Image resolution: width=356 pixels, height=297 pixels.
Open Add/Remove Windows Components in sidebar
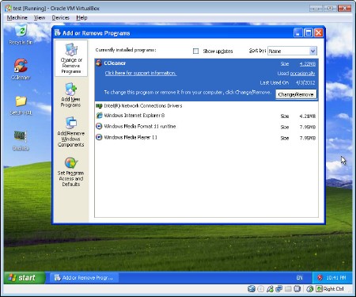(x=71, y=131)
